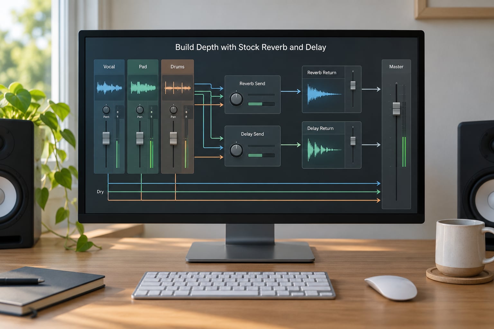Select the Vocal channel name header
The width and height of the screenshot is (494, 329).
pos(109,67)
